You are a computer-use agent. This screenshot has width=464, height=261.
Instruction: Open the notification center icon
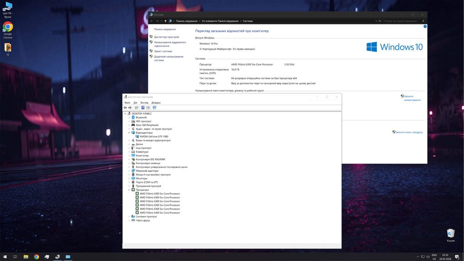[x=457, y=257]
